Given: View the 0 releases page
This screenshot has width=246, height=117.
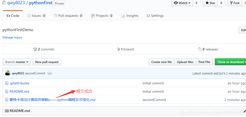Looking at the screenshot, I should click(208, 49).
